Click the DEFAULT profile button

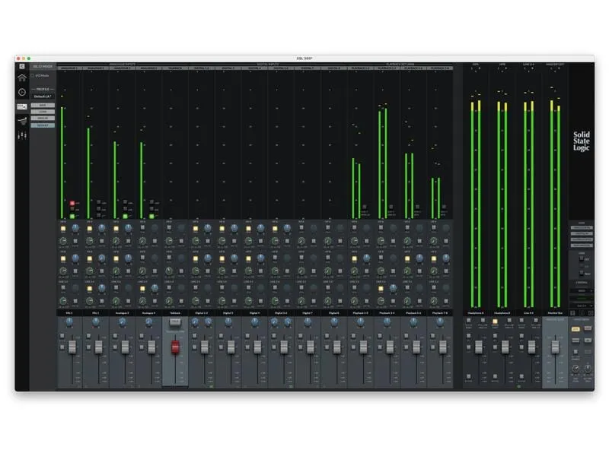[x=43, y=125]
